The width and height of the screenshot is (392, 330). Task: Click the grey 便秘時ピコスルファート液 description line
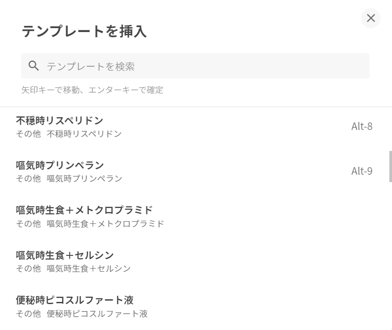coord(97,314)
